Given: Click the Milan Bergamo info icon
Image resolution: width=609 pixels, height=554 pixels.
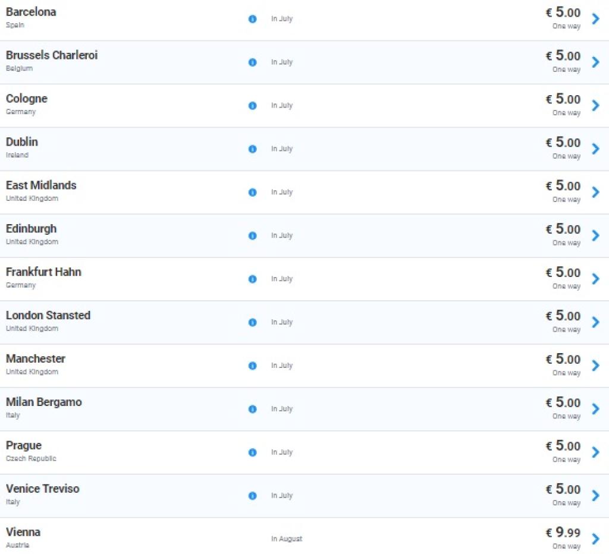Looking at the screenshot, I should [252, 410].
